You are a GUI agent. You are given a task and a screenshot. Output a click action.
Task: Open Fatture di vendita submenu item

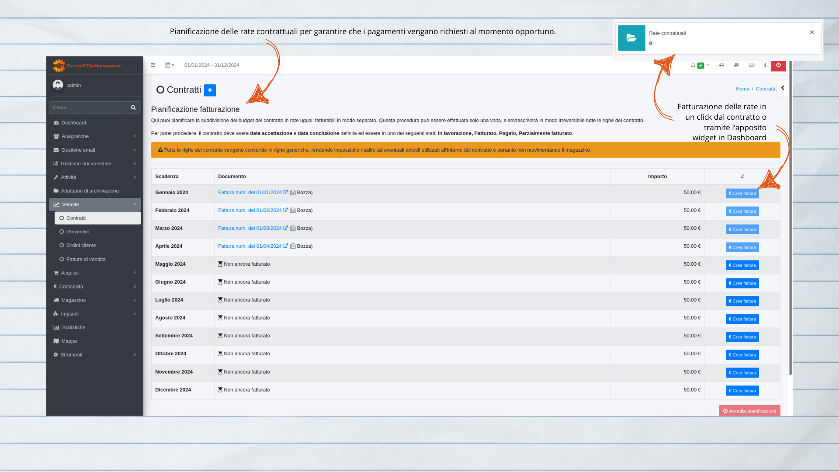pos(97,259)
